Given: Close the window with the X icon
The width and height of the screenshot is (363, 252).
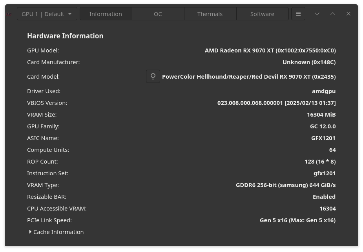Looking at the screenshot, I should tap(348, 14).
